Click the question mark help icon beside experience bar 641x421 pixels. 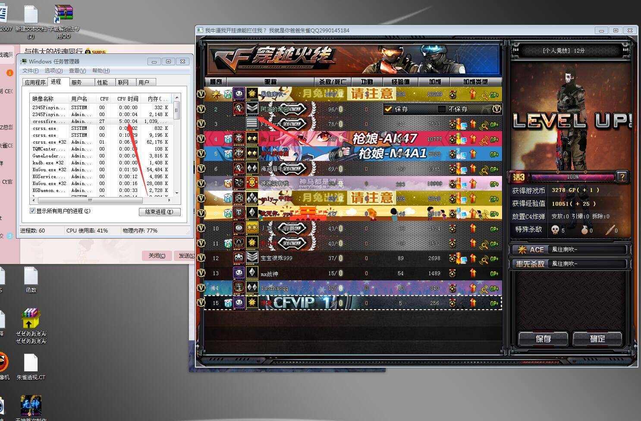pos(622,176)
